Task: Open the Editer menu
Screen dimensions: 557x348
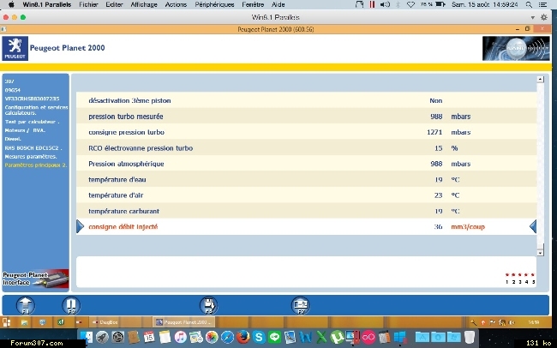Action: pyautogui.click(x=114, y=4)
